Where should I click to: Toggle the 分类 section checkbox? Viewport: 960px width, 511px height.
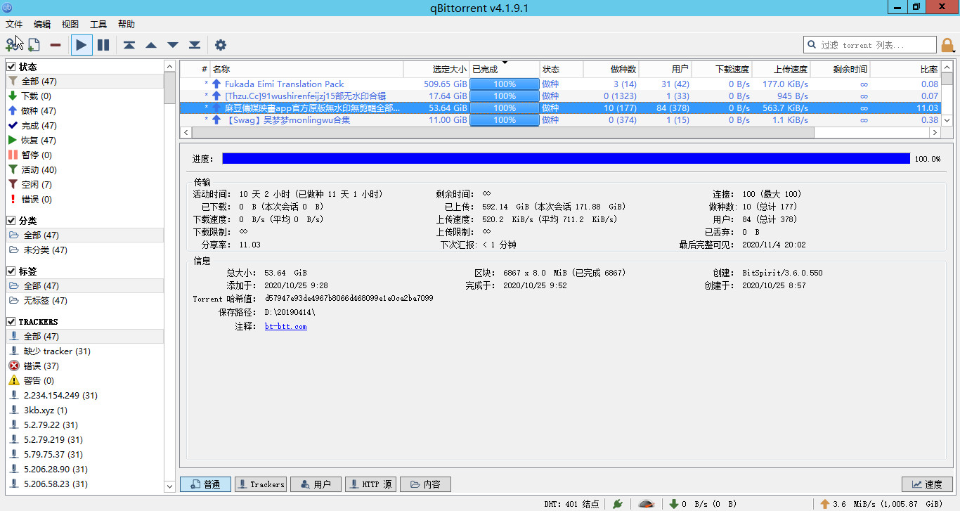click(x=11, y=221)
